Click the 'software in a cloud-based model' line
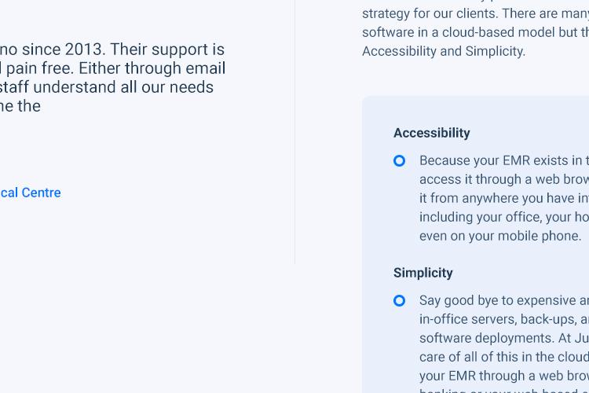The height and width of the screenshot is (393, 589). point(476,32)
